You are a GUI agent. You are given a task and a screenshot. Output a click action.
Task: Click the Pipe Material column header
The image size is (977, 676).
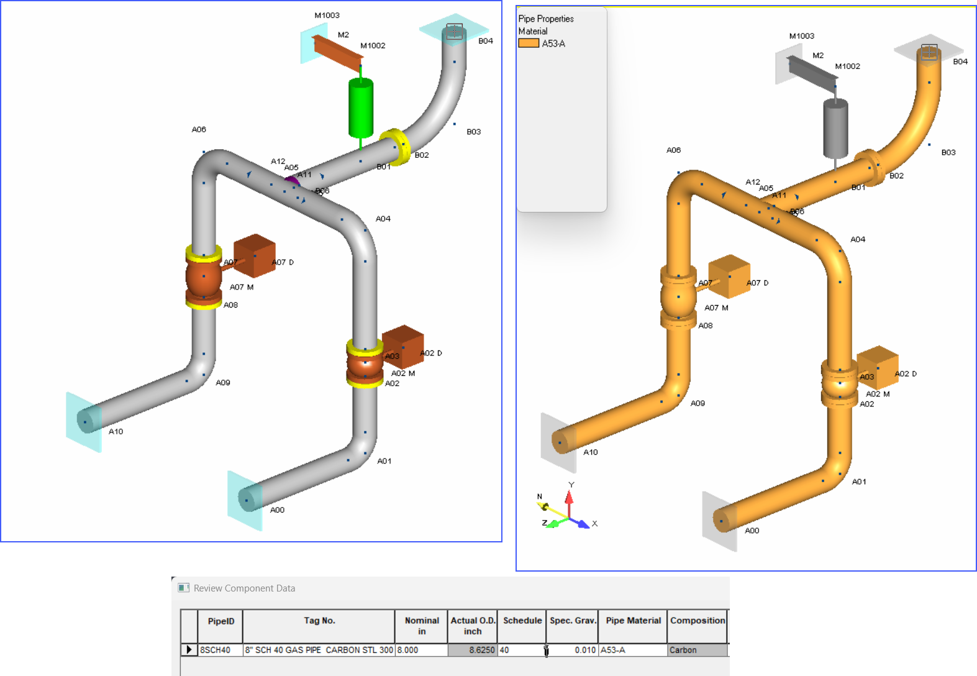pyautogui.click(x=633, y=626)
